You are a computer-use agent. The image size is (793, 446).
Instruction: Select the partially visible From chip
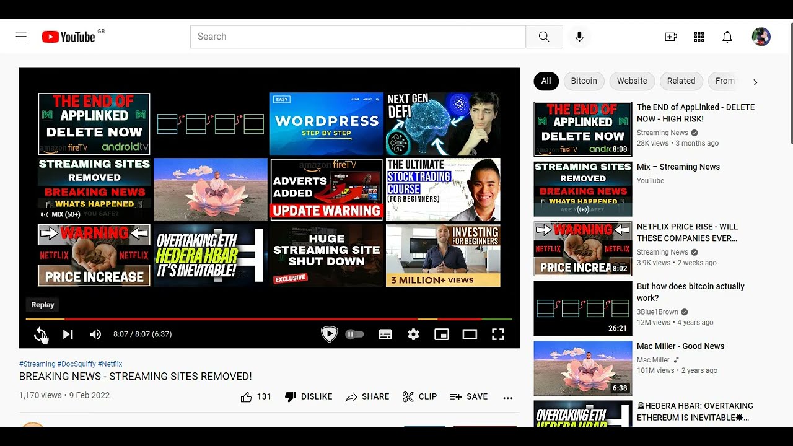pyautogui.click(x=725, y=81)
